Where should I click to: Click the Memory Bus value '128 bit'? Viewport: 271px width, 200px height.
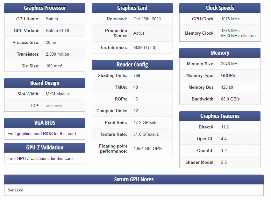(x=227, y=87)
